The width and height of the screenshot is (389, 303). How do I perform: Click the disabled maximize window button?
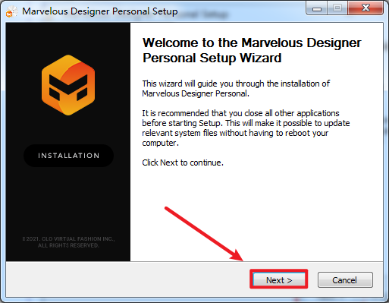pos(337,8)
